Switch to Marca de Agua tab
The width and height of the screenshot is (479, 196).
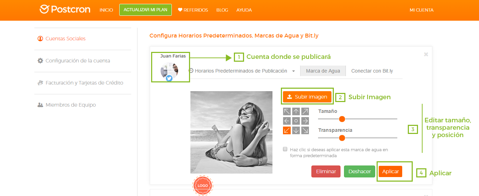point(323,71)
